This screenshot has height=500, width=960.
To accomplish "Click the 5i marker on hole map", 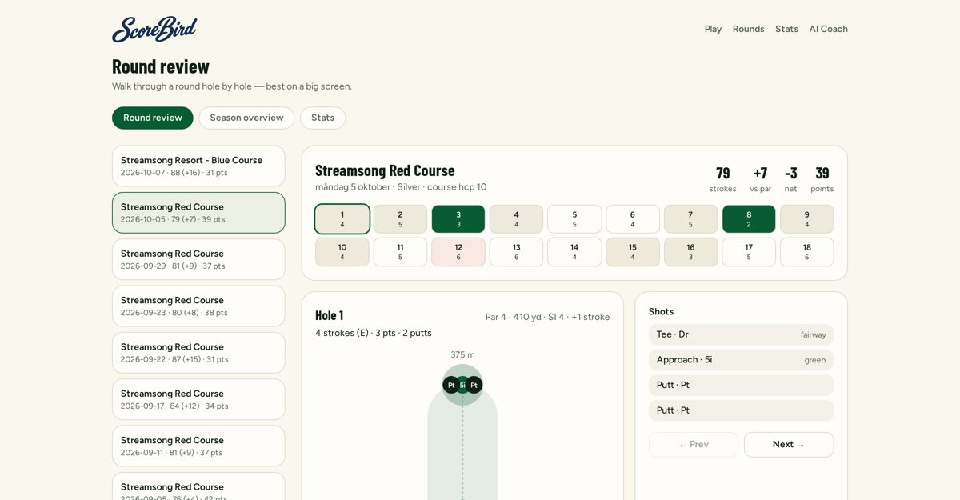I will point(462,385).
